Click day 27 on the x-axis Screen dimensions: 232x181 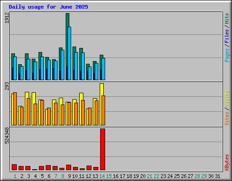190,176
